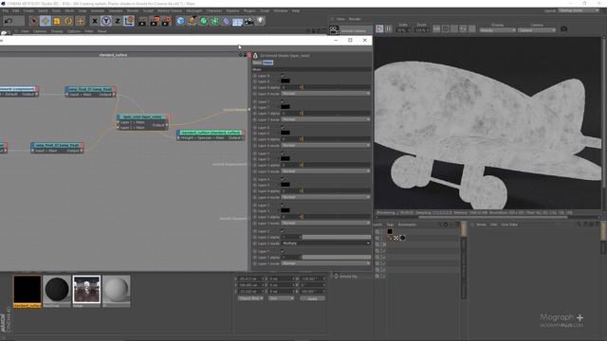607x341 pixels.
Task: Activate the Move tool
Action: click(x=45, y=21)
